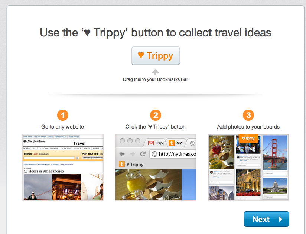306x234 pixels.
Task: Click the '♥ Trippy' bookmark label in illustration
Action: click(135, 164)
